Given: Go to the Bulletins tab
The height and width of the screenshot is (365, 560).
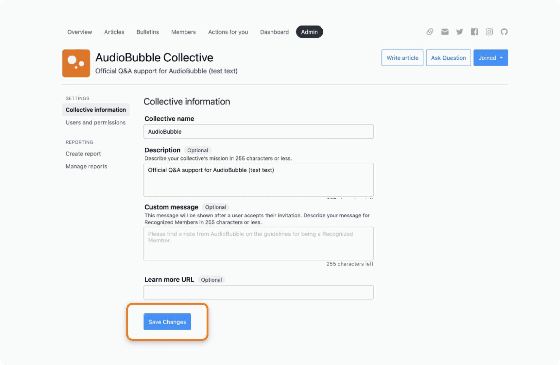Looking at the screenshot, I should point(148,32).
